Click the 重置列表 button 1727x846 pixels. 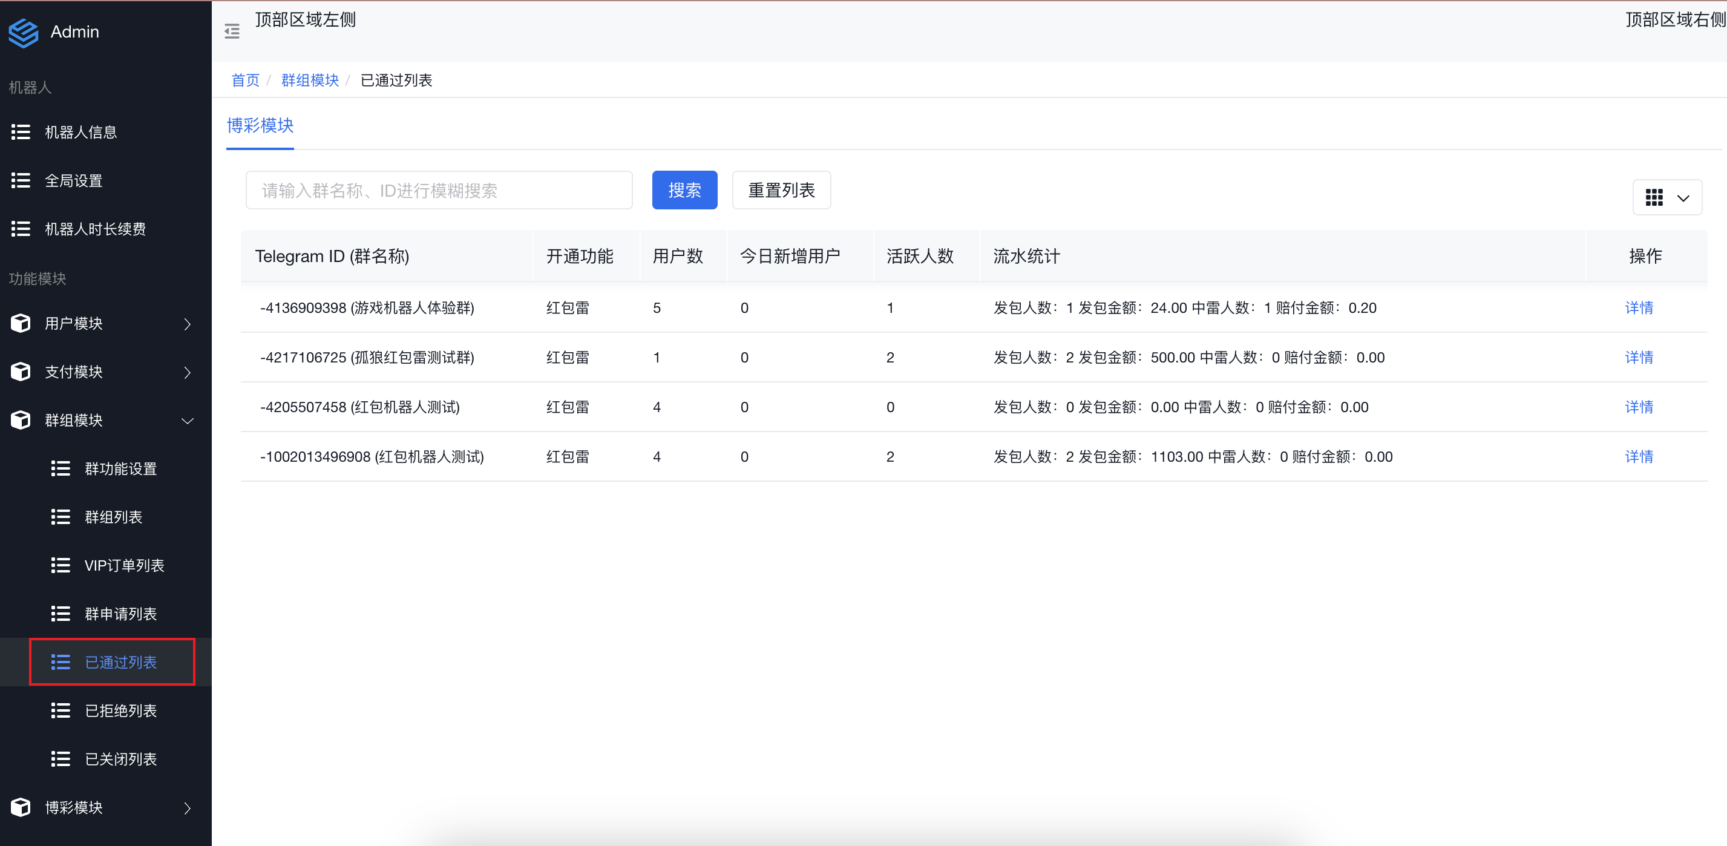click(781, 191)
